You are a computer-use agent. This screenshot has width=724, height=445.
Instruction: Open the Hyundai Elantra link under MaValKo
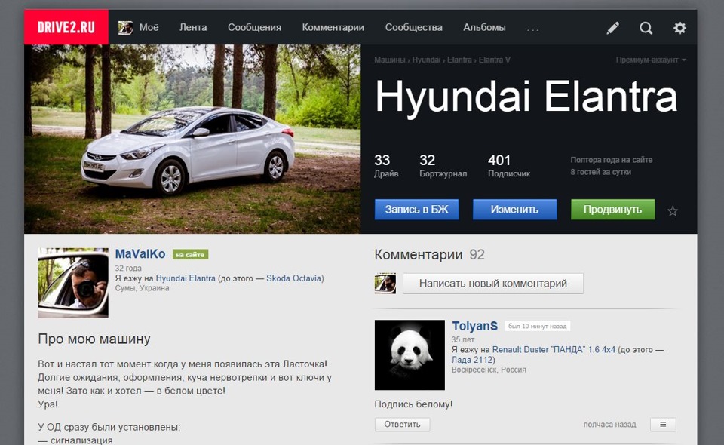click(186, 278)
